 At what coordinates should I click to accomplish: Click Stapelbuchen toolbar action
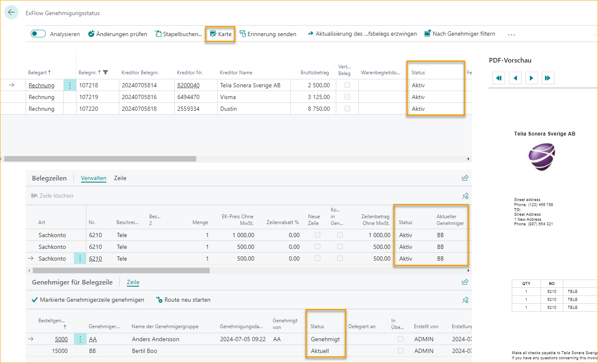[x=179, y=34]
